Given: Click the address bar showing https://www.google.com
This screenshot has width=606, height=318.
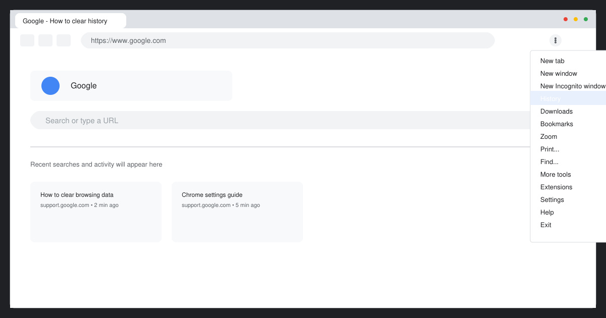Looking at the screenshot, I should (288, 40).
